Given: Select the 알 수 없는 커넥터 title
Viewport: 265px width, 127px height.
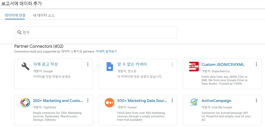Looking at the screenshot, I should [x=132, y=64].
